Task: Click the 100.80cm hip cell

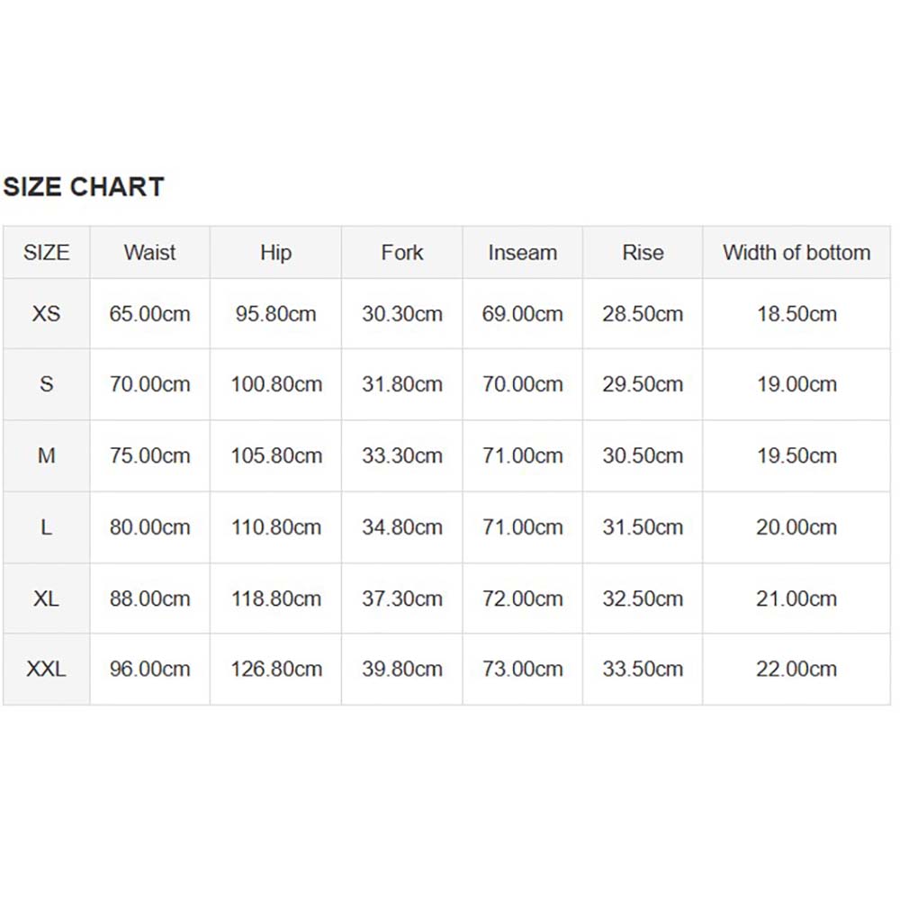Action: [276, 384]
